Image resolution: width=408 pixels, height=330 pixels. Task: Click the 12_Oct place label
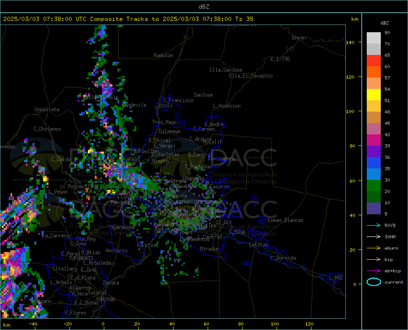coord(224,222)
